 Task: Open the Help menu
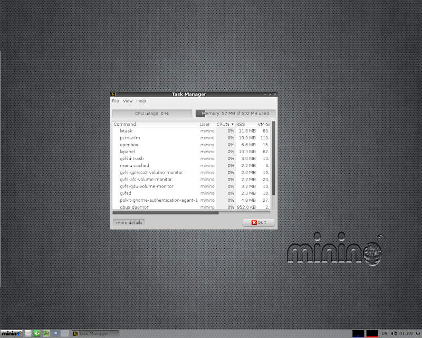(x=141, y=101)
